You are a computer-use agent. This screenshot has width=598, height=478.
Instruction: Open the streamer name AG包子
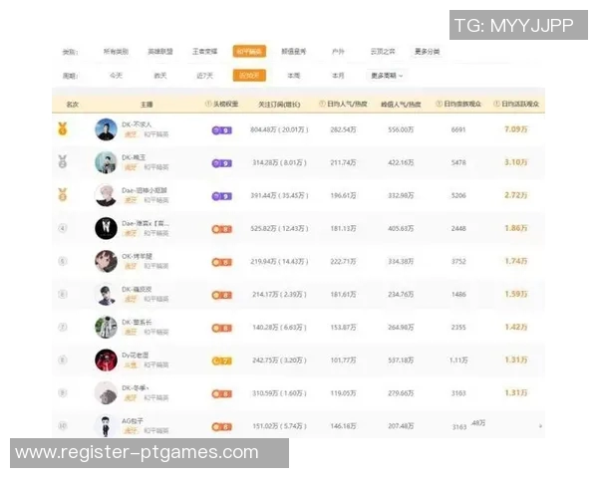133,421
